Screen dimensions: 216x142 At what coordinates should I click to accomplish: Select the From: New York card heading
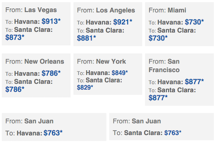101,61
